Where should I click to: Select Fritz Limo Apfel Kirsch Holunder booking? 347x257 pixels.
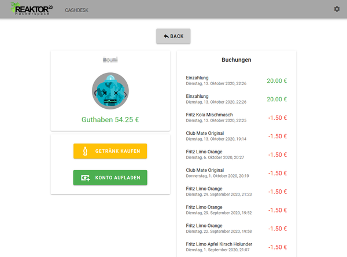(237, 247)
